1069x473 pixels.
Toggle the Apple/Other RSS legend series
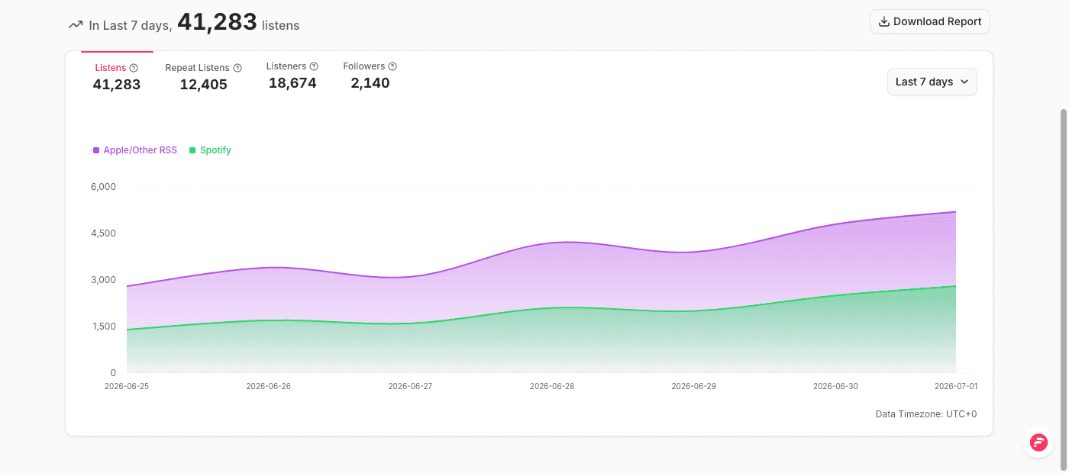pos(135,150)
